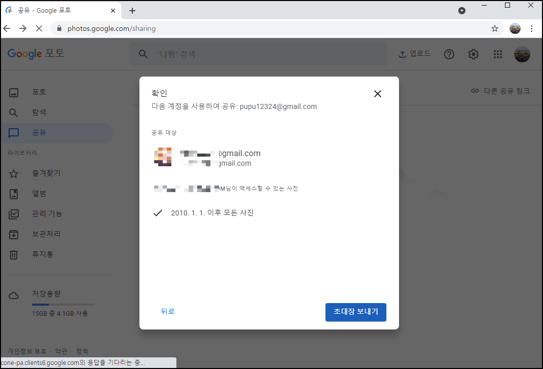Open a new browser tab with plus
Screen dimensions: 543x369
(132, 11)
